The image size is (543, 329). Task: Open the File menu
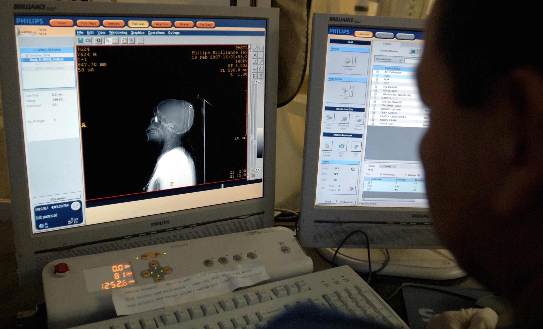pyautogui.click(x=80, y=32)
